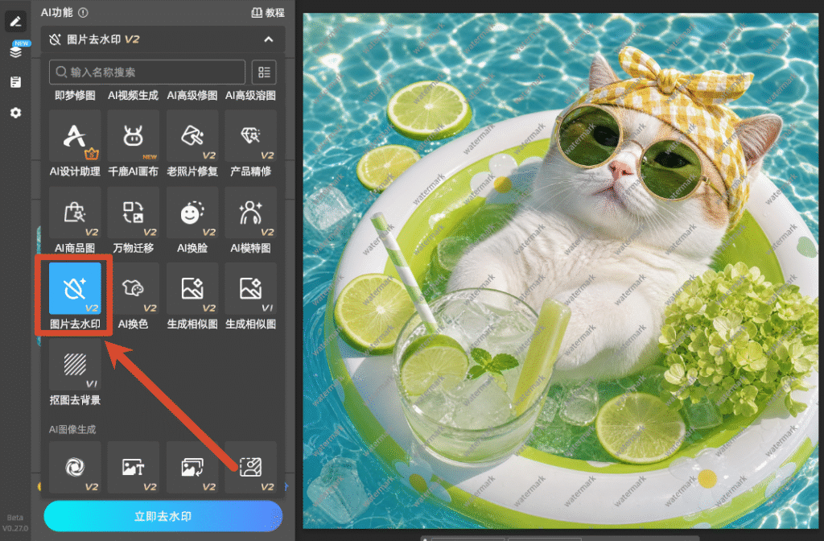This screenshot has height=541, width=824.
Task: Choose the AI商品图 tool icon
Action: tap(75, 213)
